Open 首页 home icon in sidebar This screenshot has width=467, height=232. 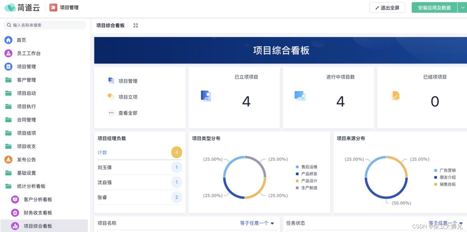pyautogui.click(x=8, y=40)
